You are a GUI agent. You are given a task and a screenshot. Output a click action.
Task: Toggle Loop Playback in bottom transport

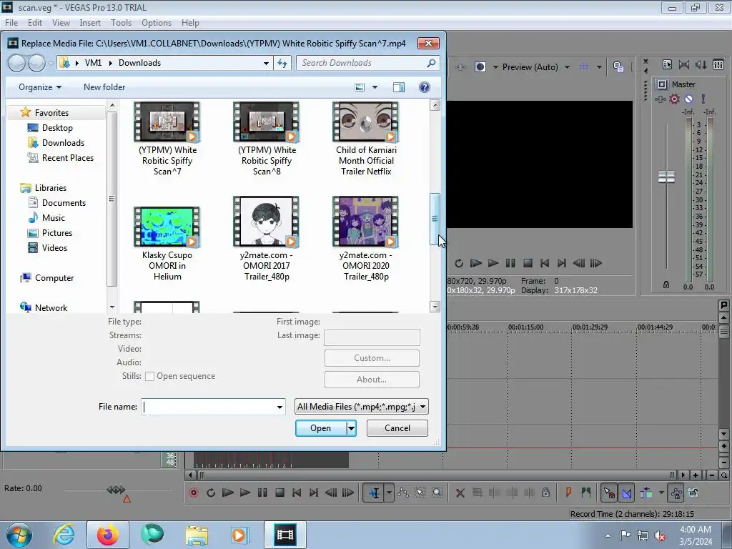coord(211,493)
